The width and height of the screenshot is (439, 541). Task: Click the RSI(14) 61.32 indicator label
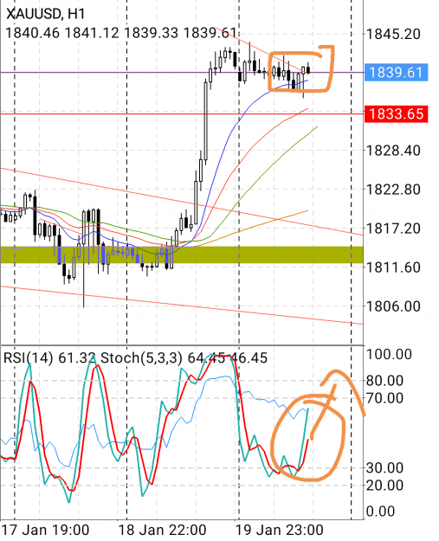tap(49, 357)
